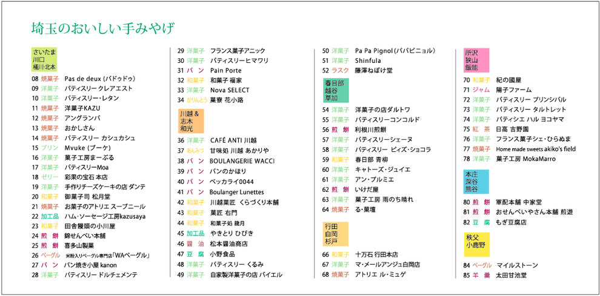Click entry 62 いけだ屋
Image resolution: width=600 pixels, height=296 pixels.
point(351,189)
